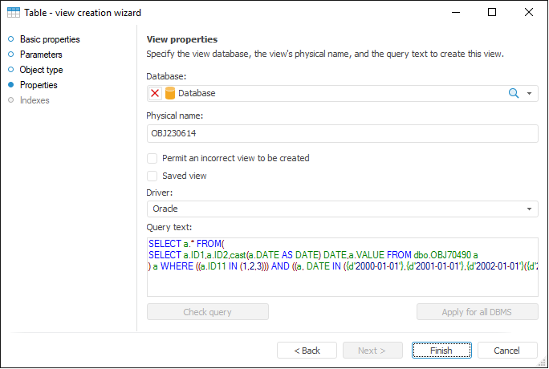Click the table icon in the title bar
This screenshot has width=549, height=369.
(14, 13)
